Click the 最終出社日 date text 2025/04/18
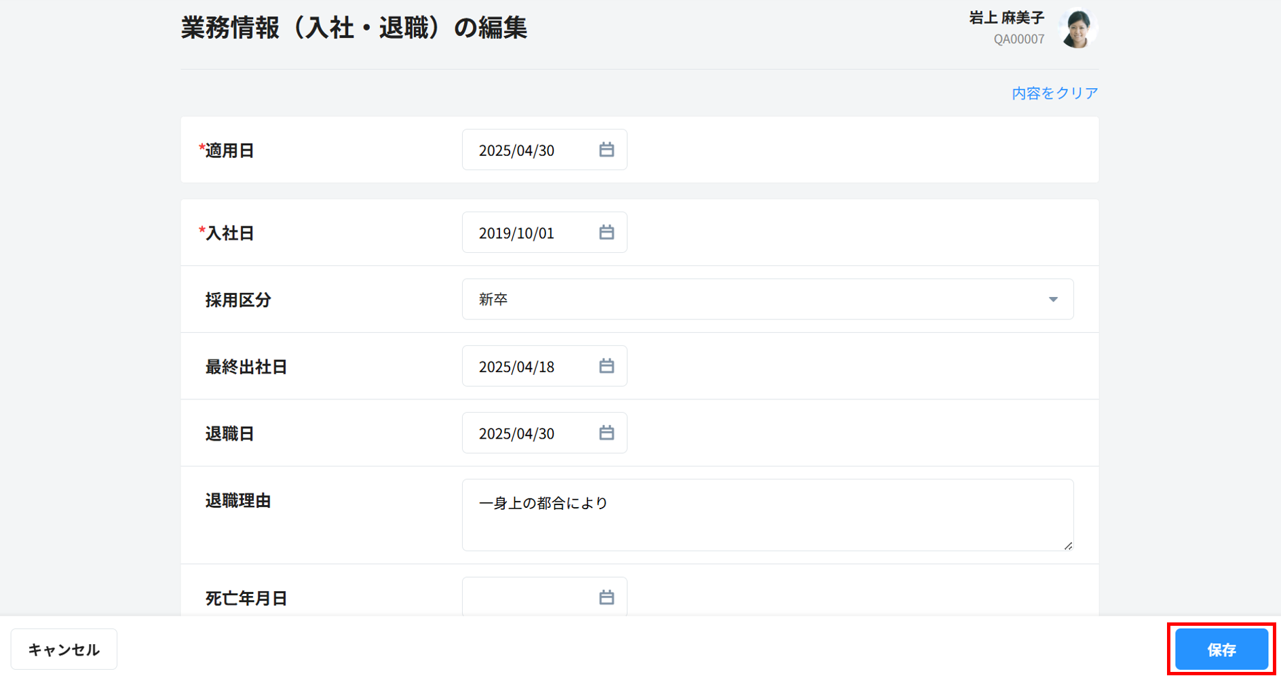Image resolution: width=1281 pixels, height=678 pixels. point(517,367)
